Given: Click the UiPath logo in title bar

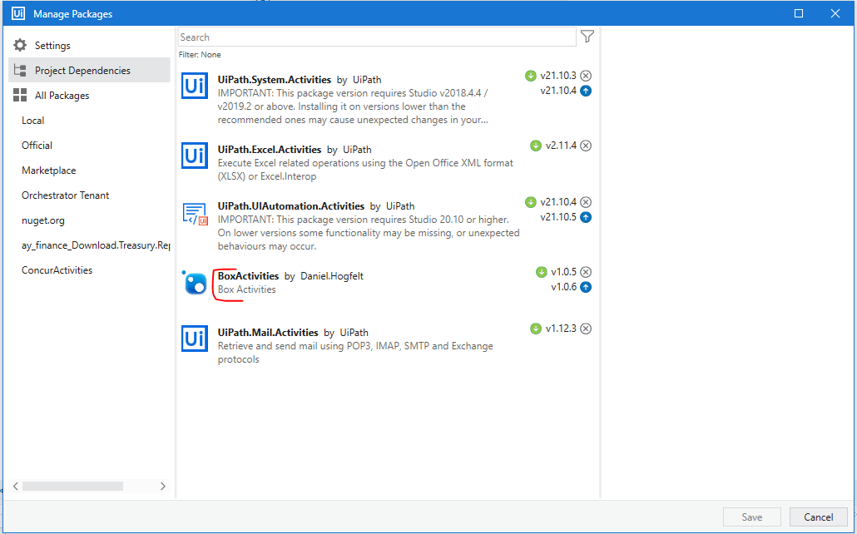Looking at the screenshot, I should [18, 13].
